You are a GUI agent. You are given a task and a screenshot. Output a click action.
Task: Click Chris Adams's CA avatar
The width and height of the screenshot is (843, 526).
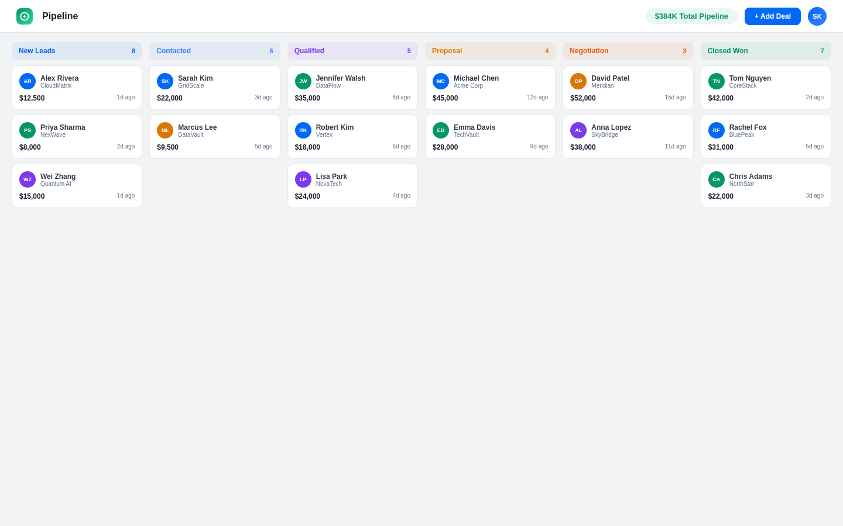pos(717,179)
